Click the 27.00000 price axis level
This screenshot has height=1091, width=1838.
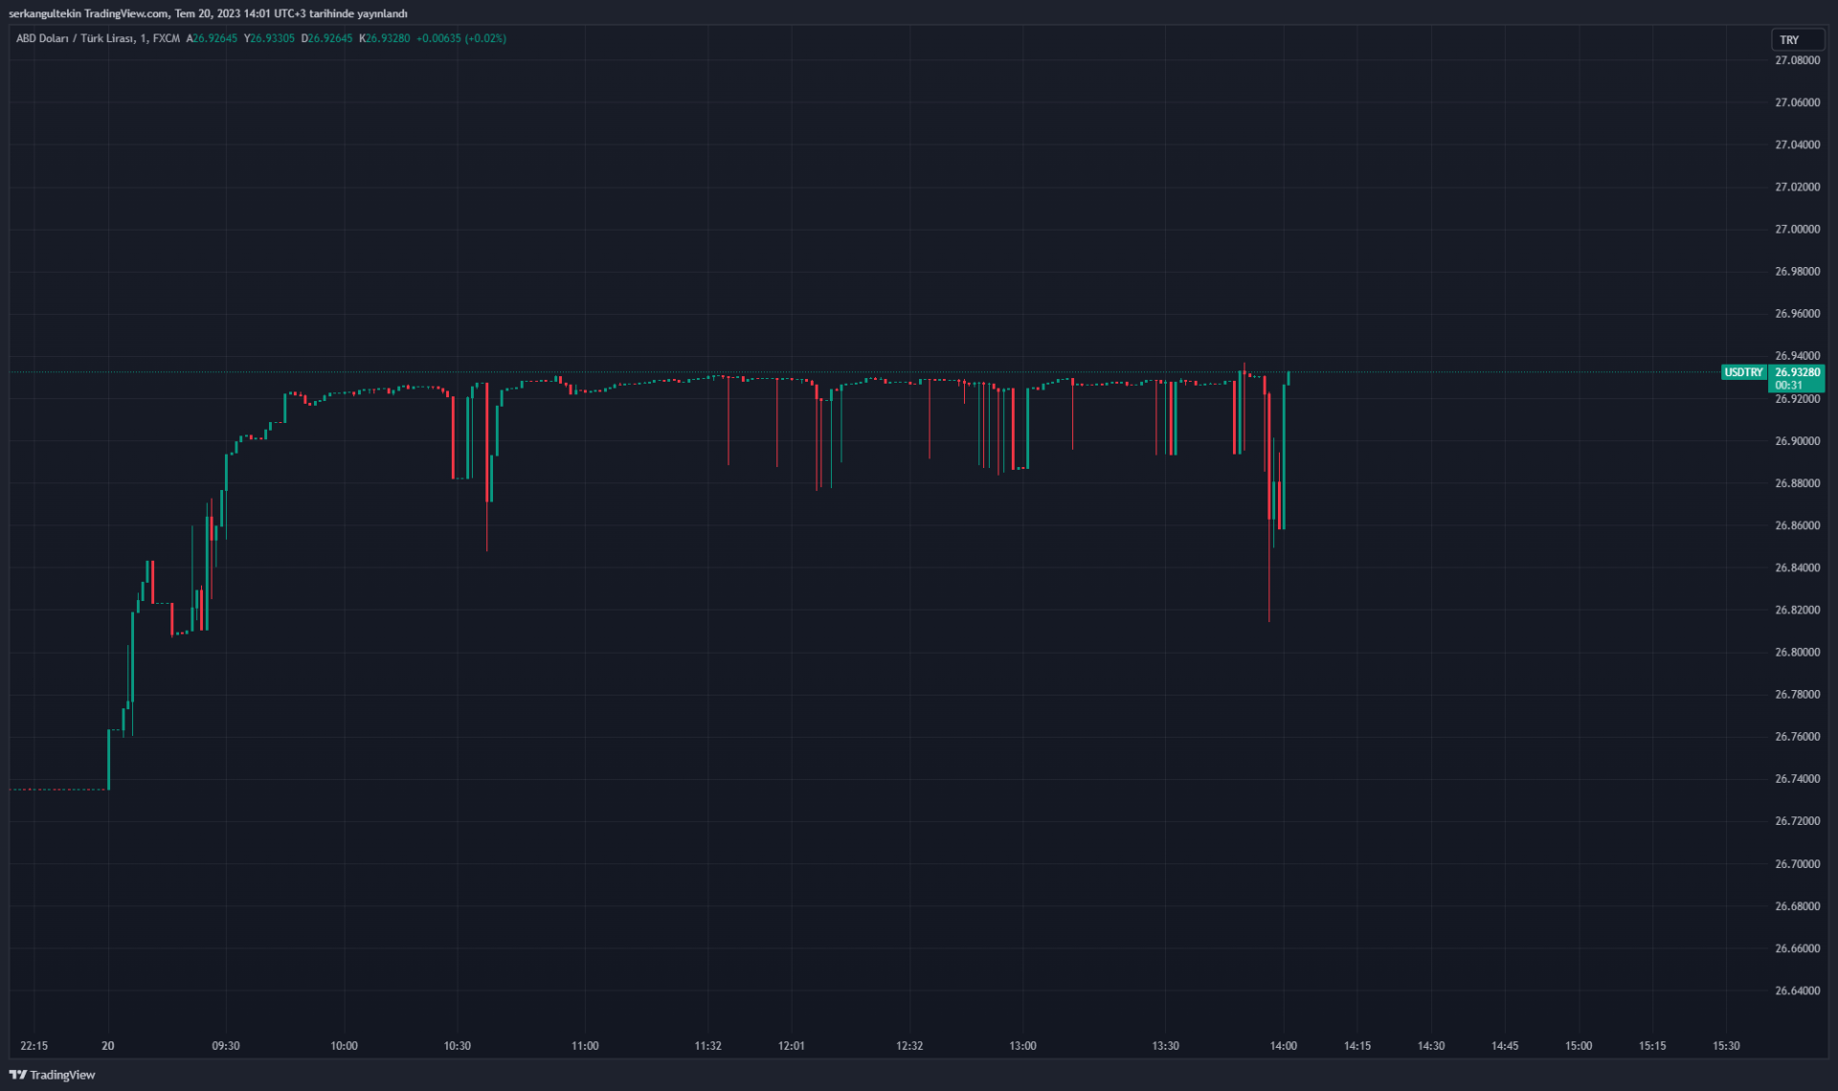click(1797, 229)
